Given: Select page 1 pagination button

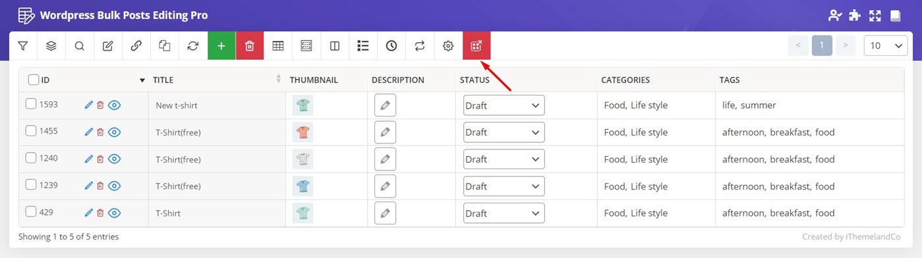Looking at the screenshot, I should (x=822, y=45).
